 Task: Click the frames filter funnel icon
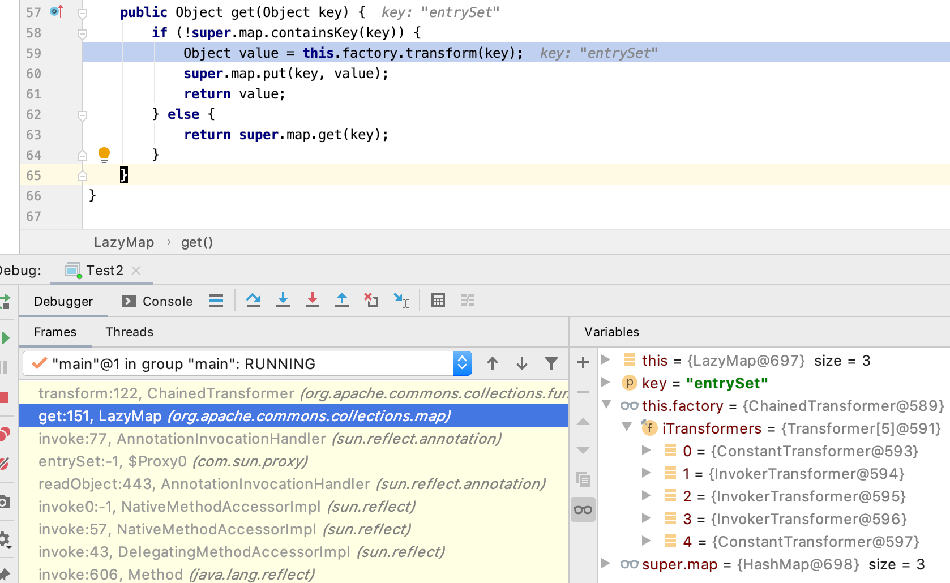551,363
